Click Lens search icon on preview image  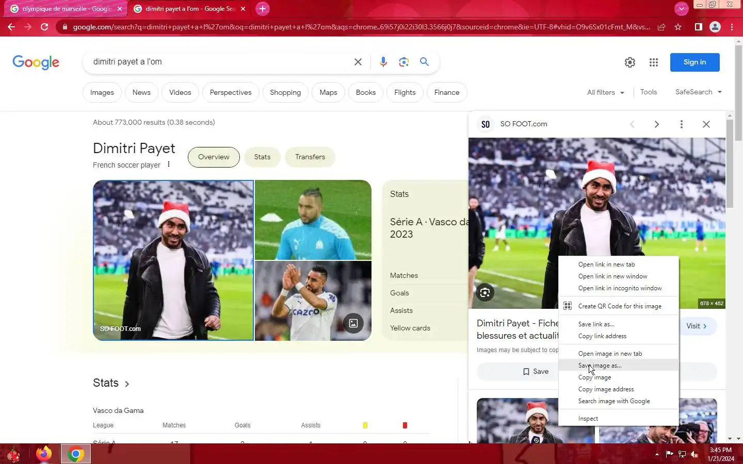point(484,293)
